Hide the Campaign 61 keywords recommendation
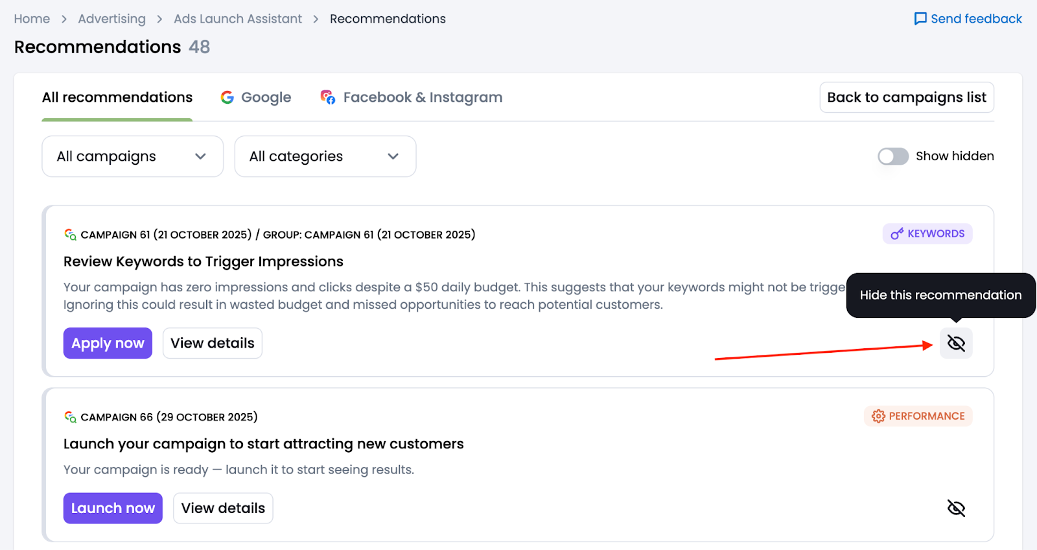The height and width of the screenshot is (550, 1037). click(956, 343)
